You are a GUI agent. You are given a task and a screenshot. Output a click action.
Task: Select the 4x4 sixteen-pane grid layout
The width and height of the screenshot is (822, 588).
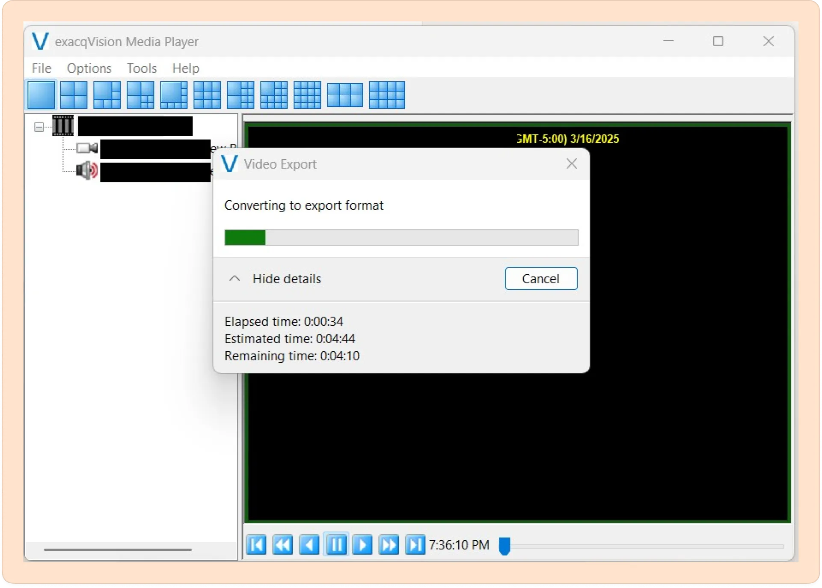(307, 95)
